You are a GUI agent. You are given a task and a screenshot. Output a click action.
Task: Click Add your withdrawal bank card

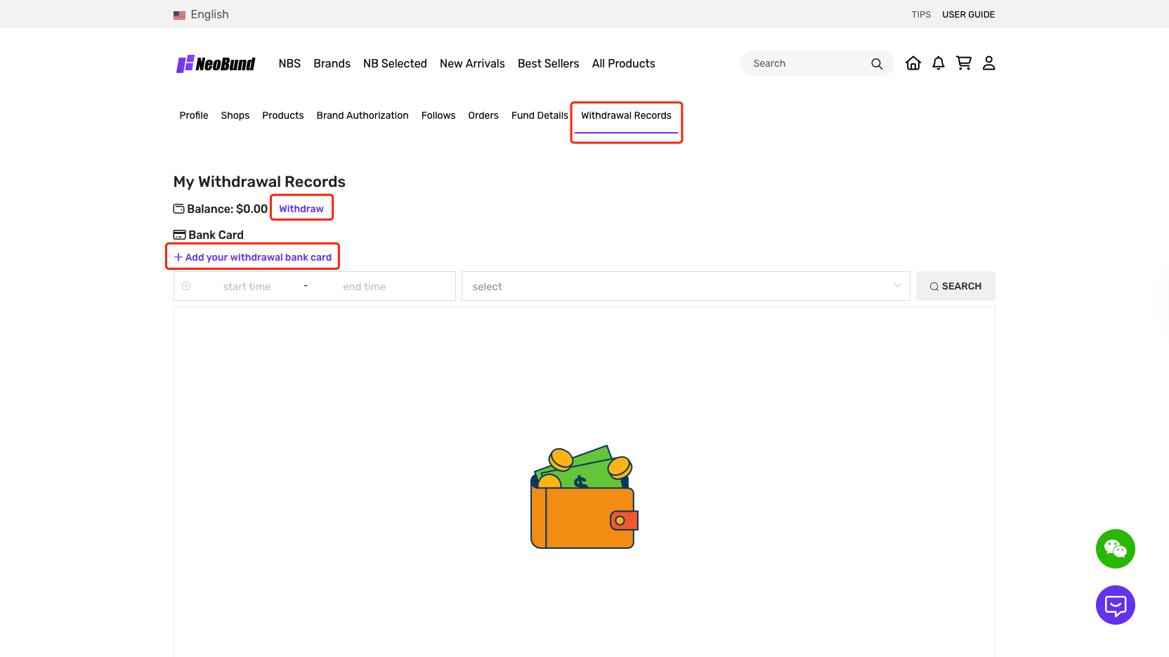click(253, 257)
